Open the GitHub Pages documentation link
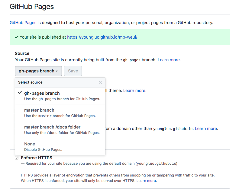 [23, 23]
